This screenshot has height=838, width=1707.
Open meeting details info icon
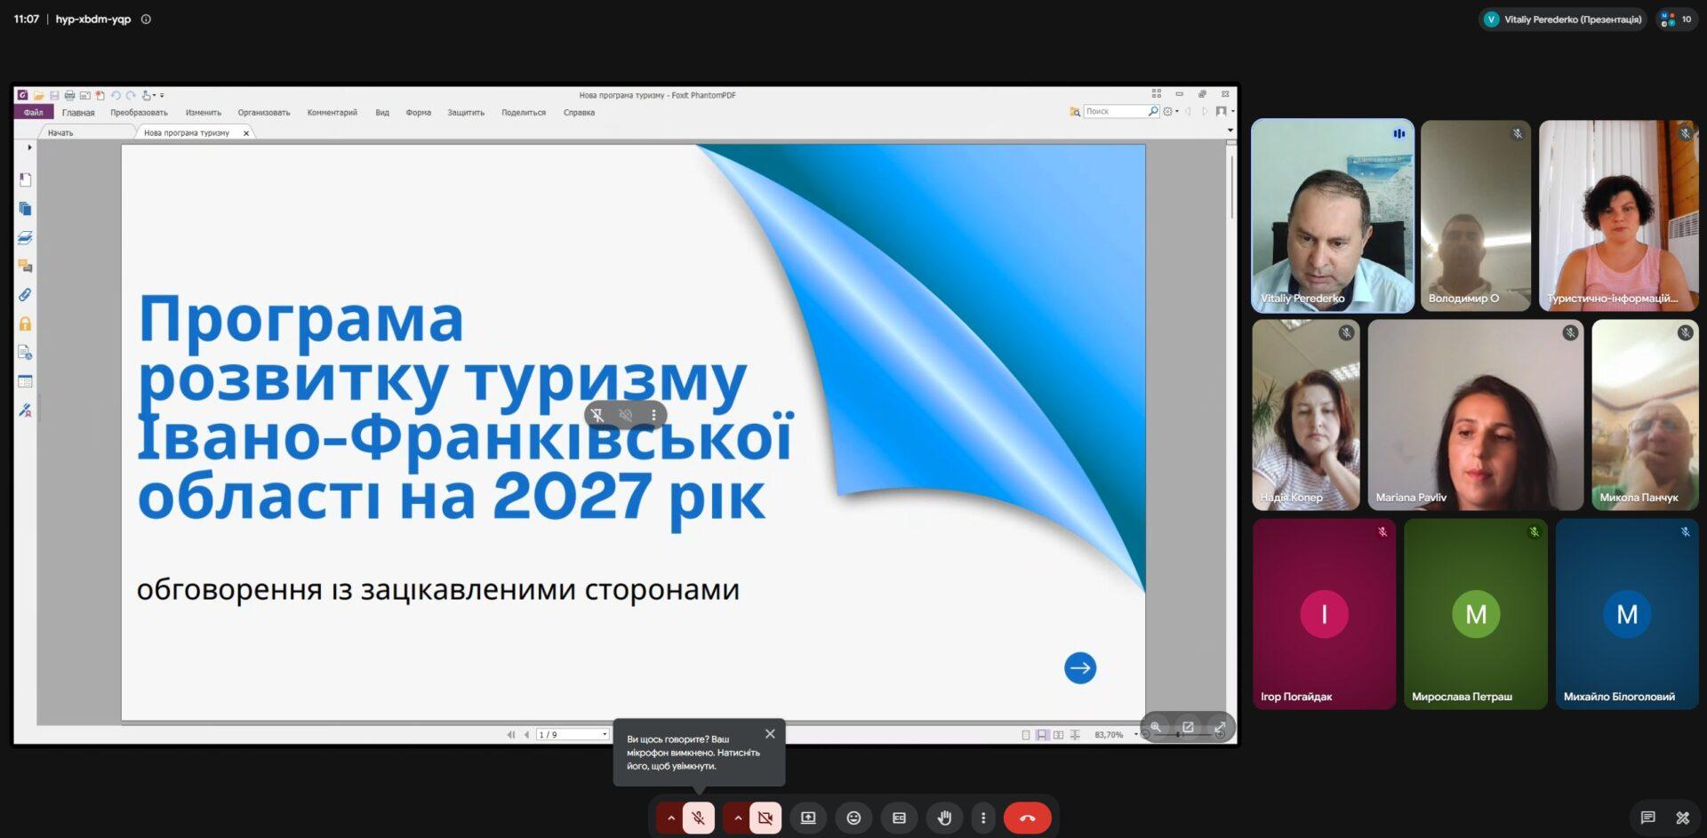point(146,19)
